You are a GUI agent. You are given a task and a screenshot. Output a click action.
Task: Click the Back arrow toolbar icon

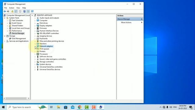coord(5,11)
